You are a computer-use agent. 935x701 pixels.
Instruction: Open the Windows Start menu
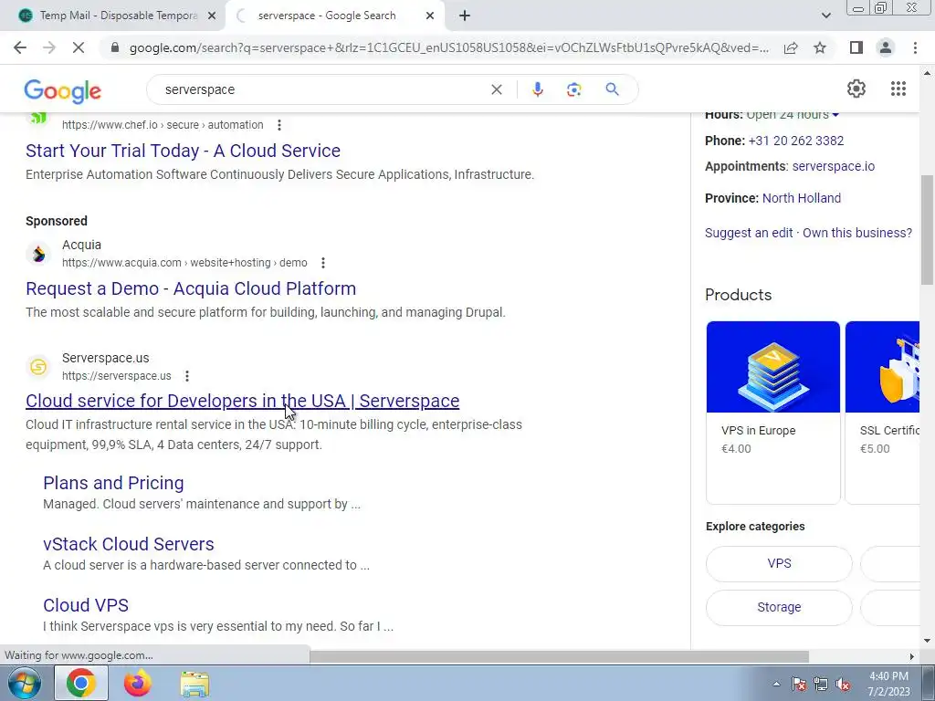[24, 683]
